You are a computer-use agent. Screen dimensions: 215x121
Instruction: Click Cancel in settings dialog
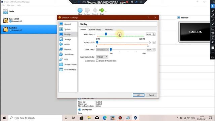tap(151, 95)
